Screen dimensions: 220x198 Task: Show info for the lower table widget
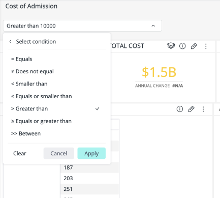coord(180,109)
